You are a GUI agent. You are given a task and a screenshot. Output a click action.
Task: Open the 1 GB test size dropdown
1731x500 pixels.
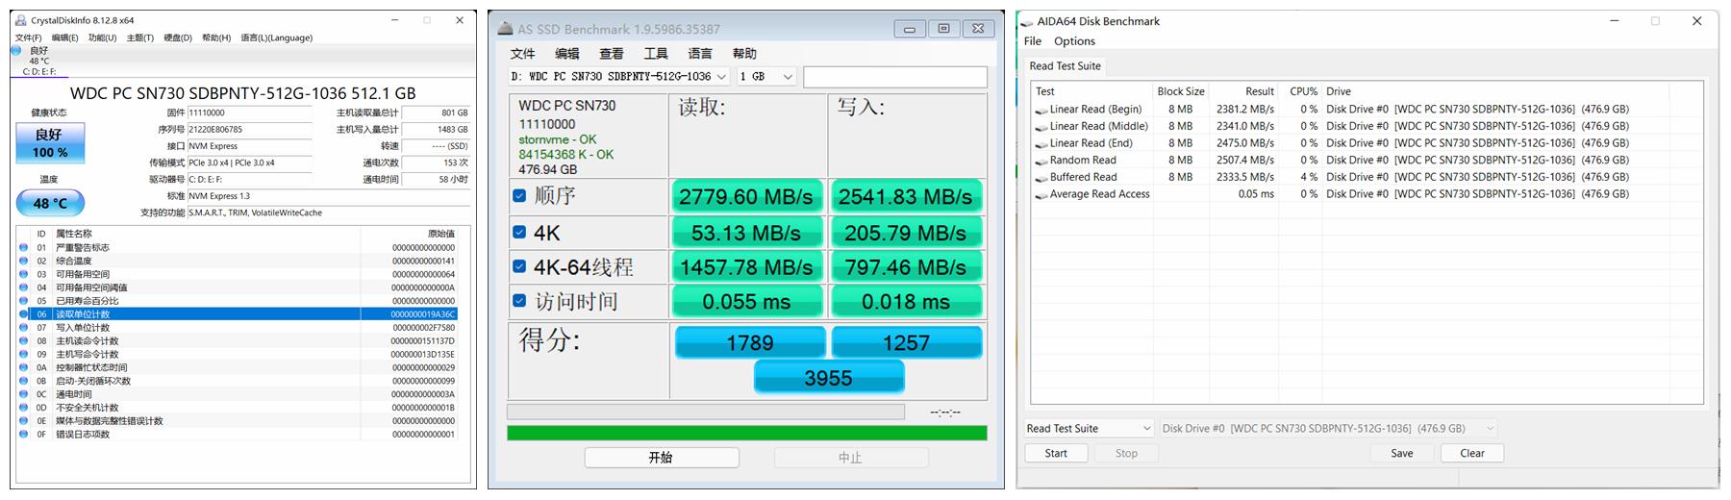766,77
